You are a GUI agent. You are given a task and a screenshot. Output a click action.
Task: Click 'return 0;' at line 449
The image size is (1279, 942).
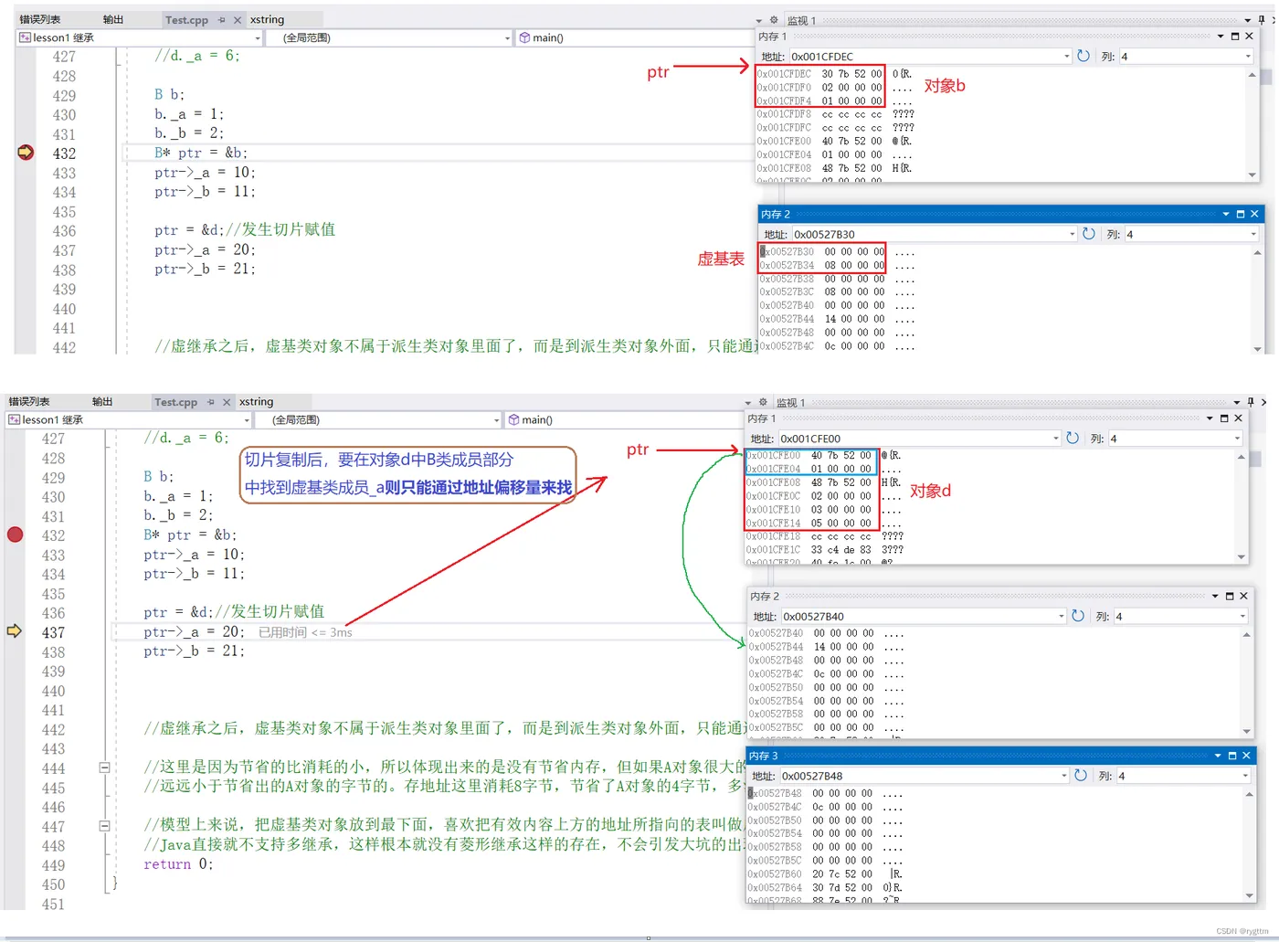click(178, 864)
